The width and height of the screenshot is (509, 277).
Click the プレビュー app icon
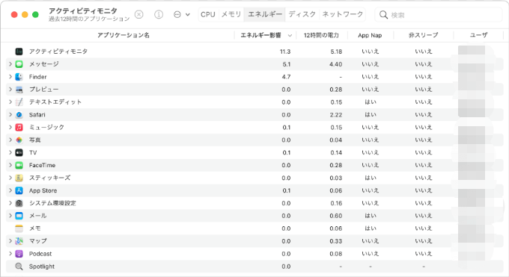19,90
